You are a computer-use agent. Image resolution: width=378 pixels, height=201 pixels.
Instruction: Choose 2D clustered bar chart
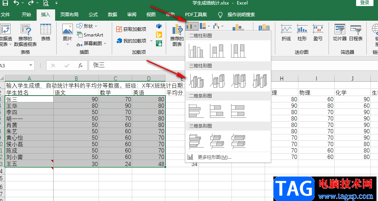click(x=196, y=111)
